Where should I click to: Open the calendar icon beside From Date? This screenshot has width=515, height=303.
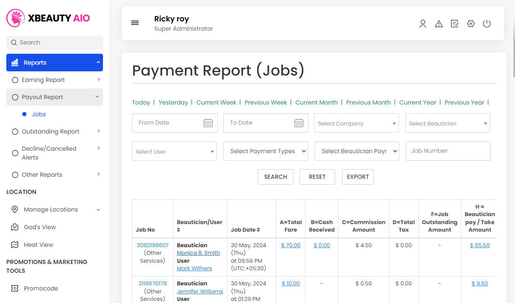coord(208,123)
